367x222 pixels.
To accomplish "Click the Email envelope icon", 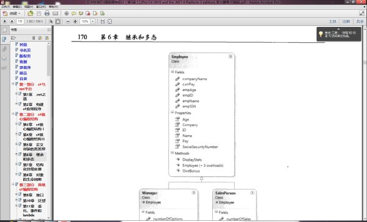I will pyautogui.click(x=55, y=13).
